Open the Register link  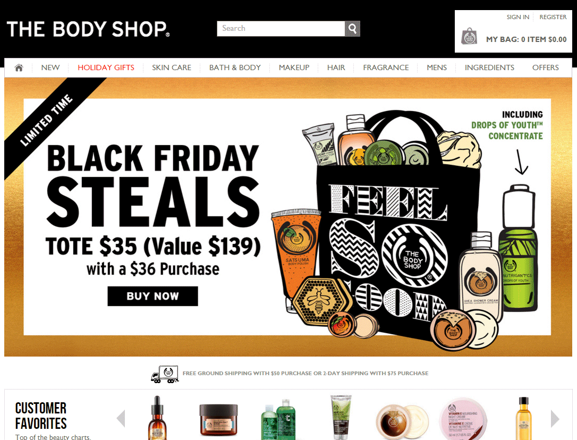pyautogui.click(x=553, y=17)
